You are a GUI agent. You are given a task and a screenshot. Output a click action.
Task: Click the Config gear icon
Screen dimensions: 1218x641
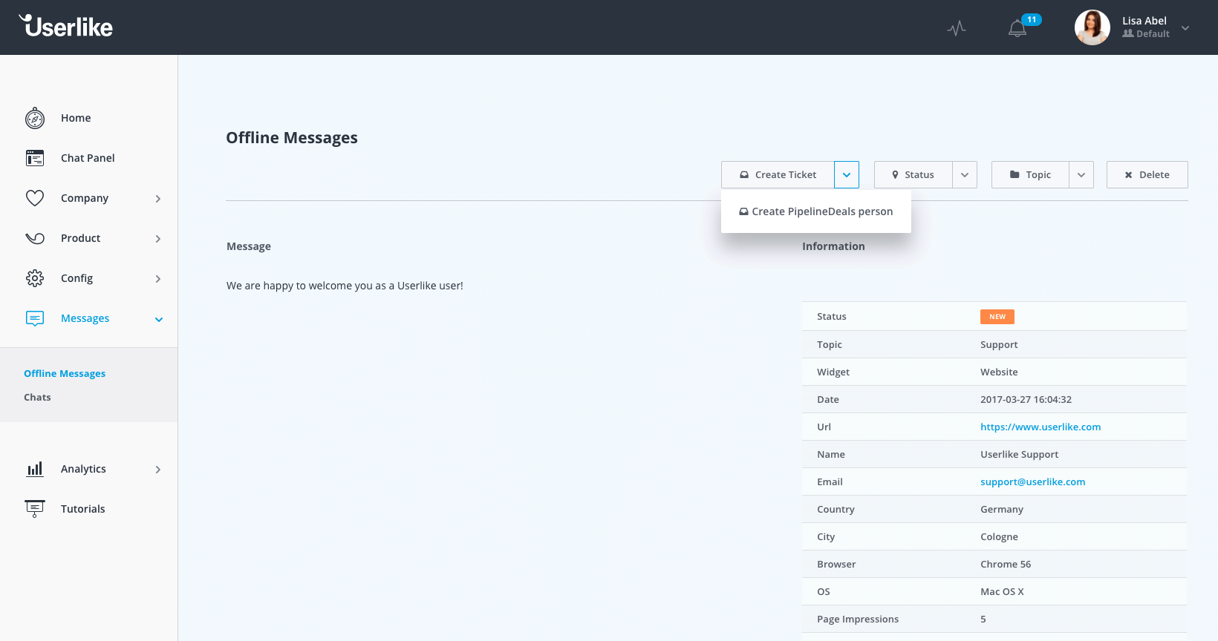coord(35,278)
